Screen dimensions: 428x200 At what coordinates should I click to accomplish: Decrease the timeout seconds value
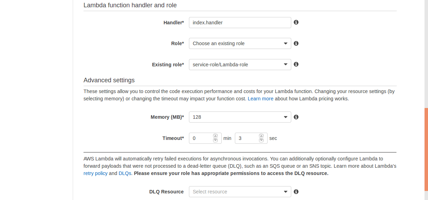click(x=261, y=140)
